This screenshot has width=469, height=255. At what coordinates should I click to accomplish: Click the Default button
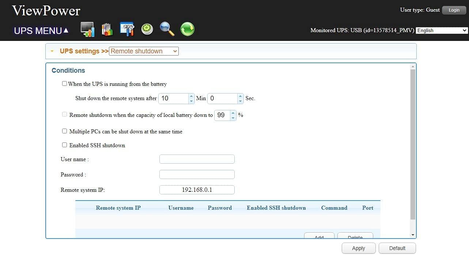coord(397,248)
